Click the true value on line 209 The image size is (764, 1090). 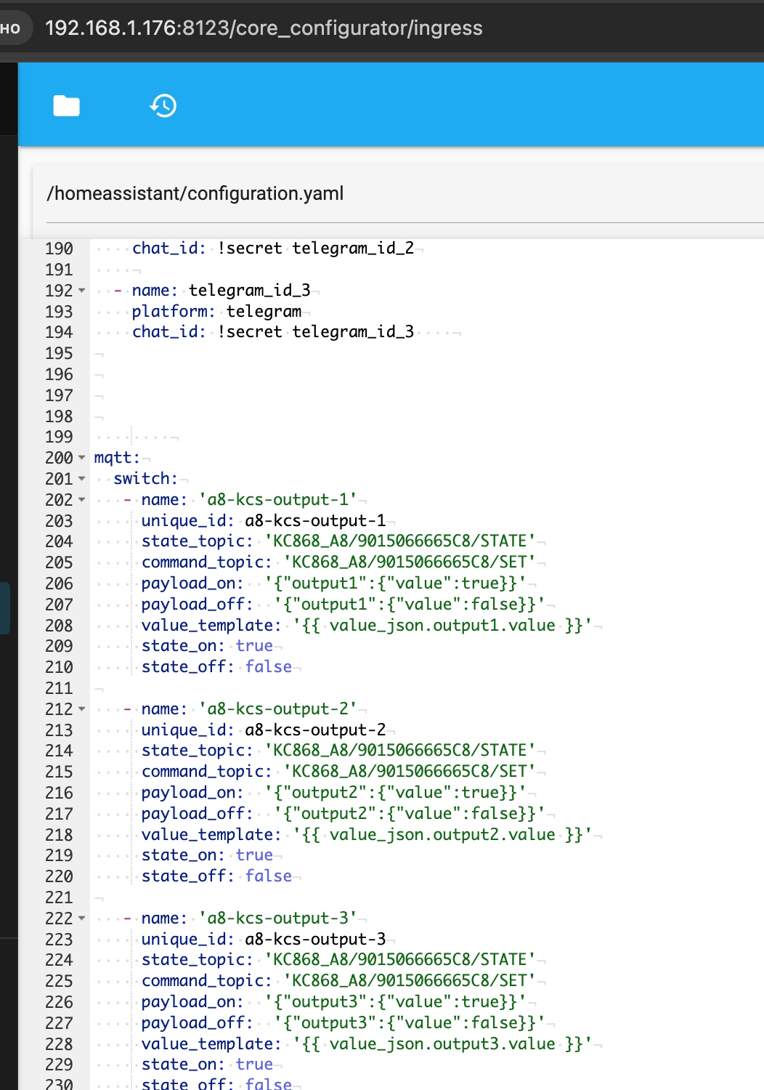click(254, 646)
